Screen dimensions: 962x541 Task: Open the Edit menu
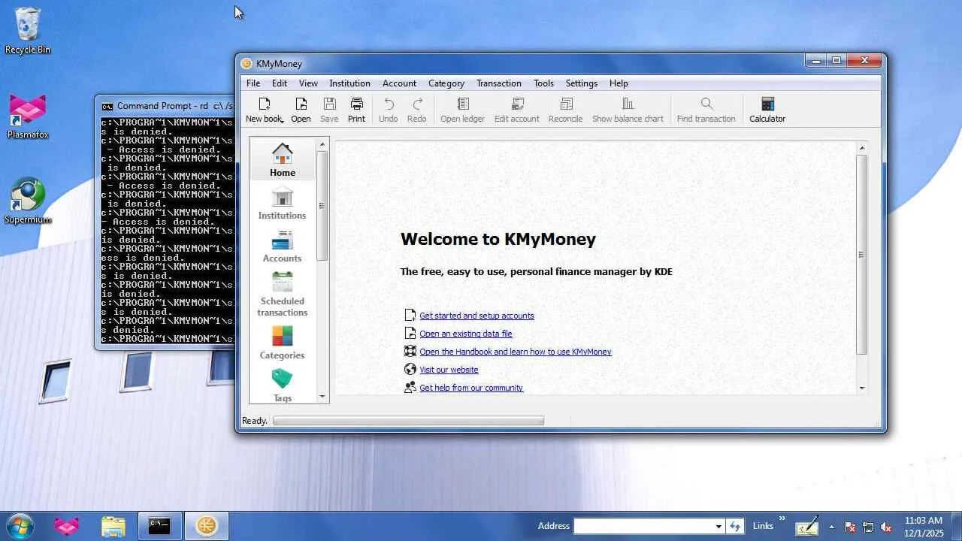pyautogui.click(x=280, y=83)
